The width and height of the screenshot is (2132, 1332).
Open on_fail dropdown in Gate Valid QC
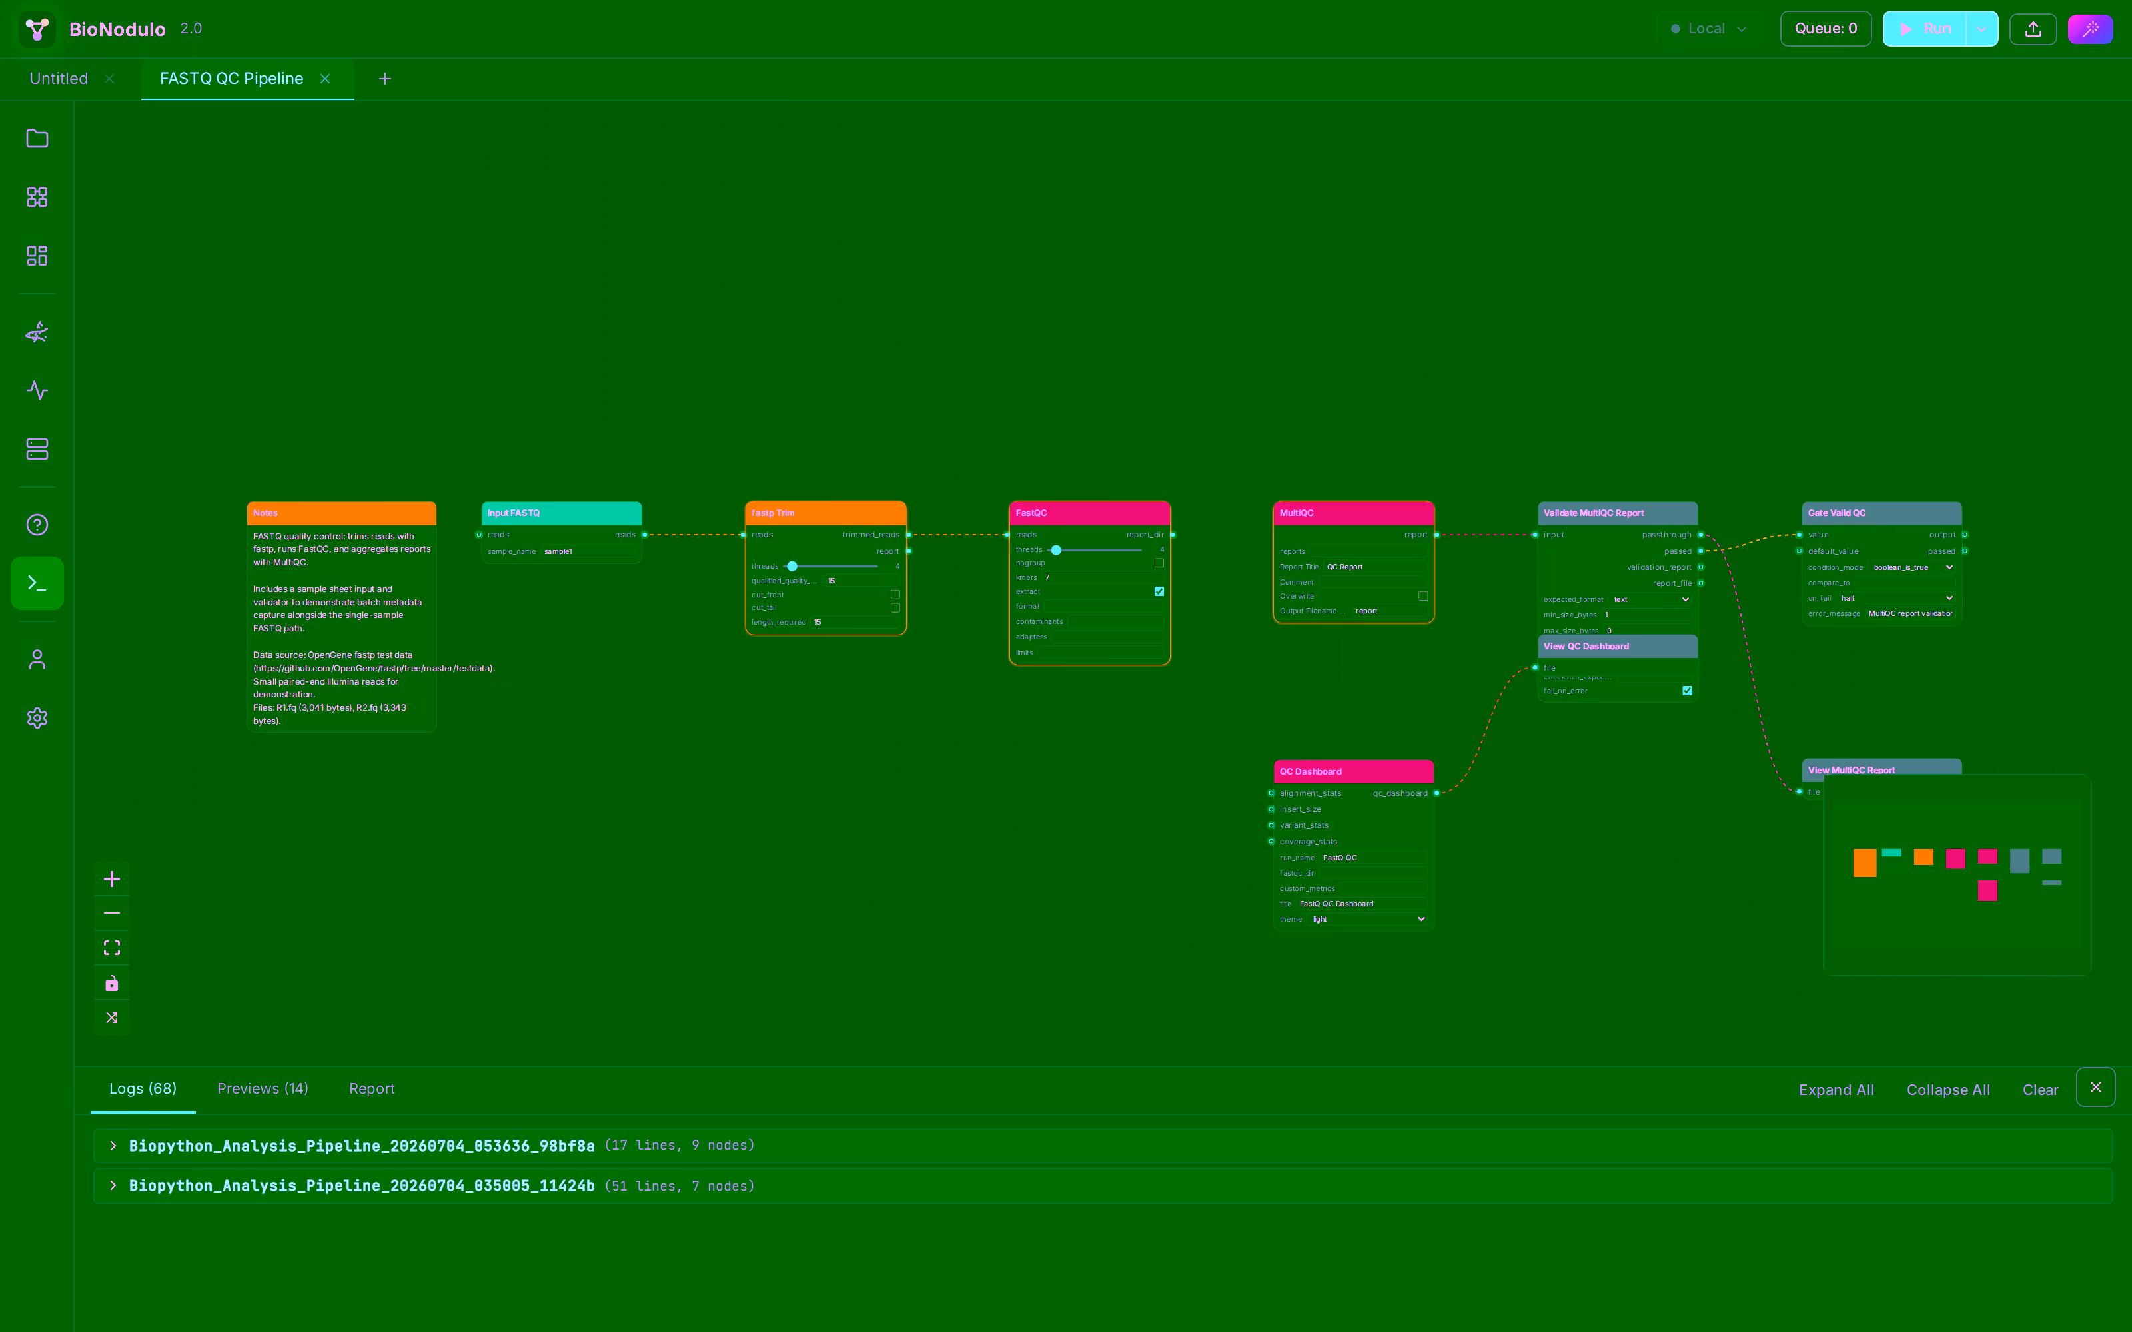tap(1897, 598)
